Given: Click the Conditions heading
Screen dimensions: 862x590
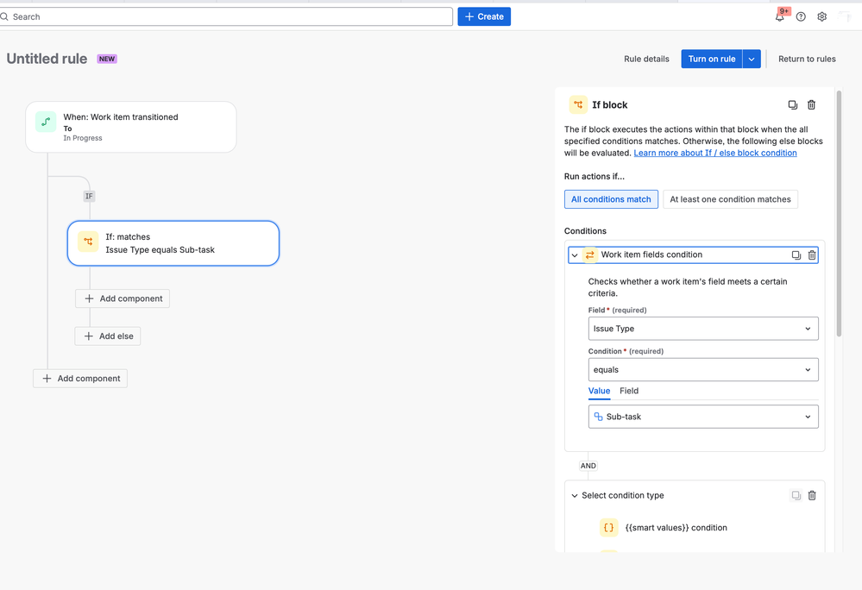Looking at the screenshot, I should click(586, 231).
